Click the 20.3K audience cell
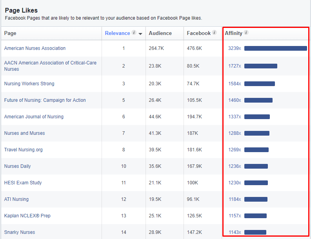The width and height of the screenshot is (311, 239). click(x=155, y=83)
